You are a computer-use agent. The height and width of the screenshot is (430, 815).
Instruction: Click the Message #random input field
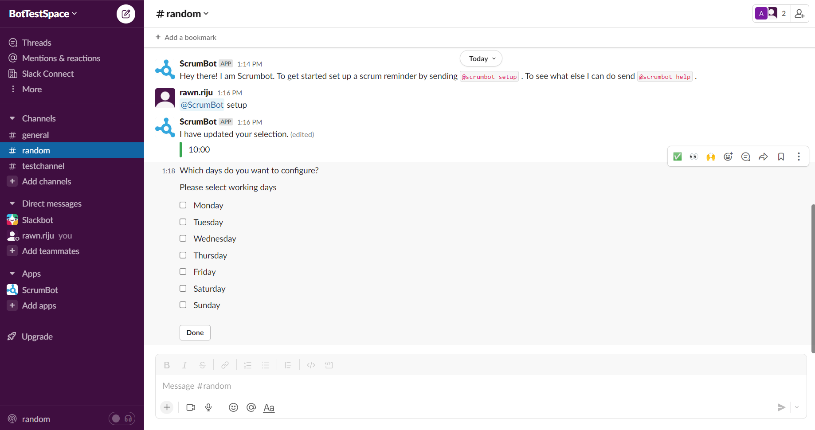click(479, 386)
